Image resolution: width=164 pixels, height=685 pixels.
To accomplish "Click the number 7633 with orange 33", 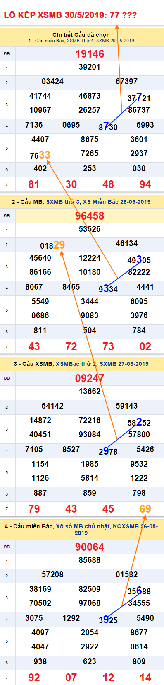I will [40, 155].
